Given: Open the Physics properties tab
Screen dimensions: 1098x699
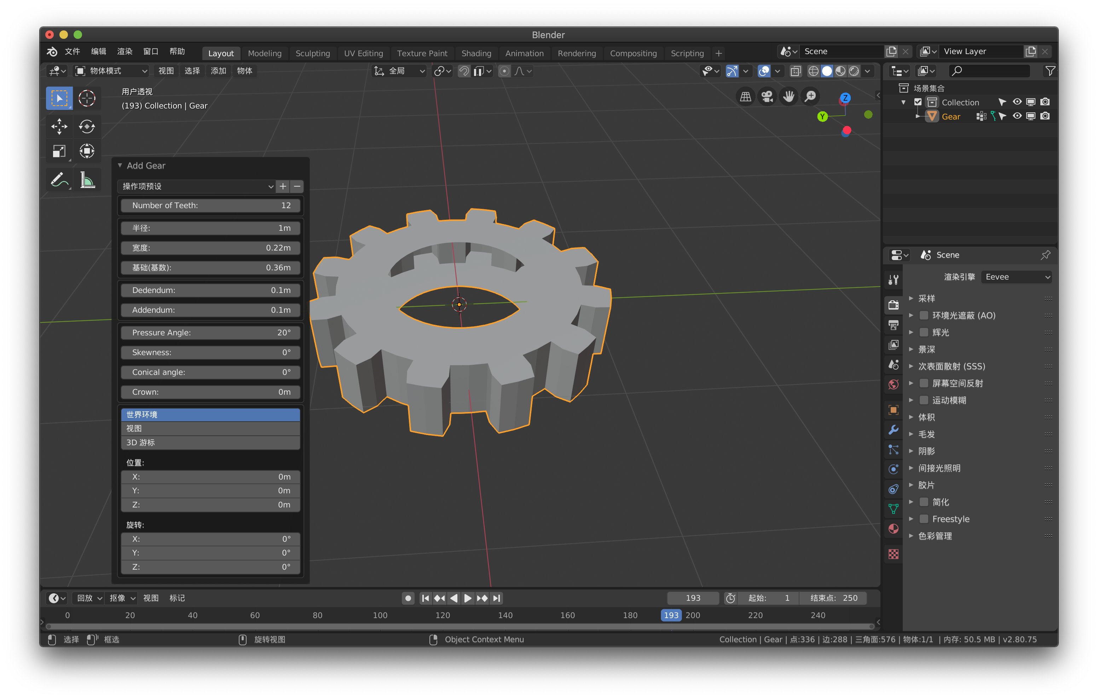Looking at the screenshot, I should pos(893,469).
